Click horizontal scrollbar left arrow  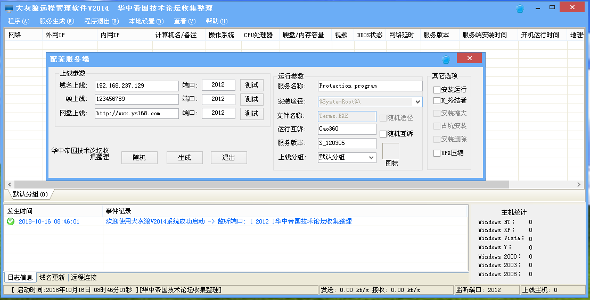(10, 184)
